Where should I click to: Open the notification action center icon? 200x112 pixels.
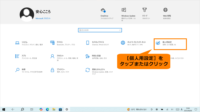coord(196,109)
